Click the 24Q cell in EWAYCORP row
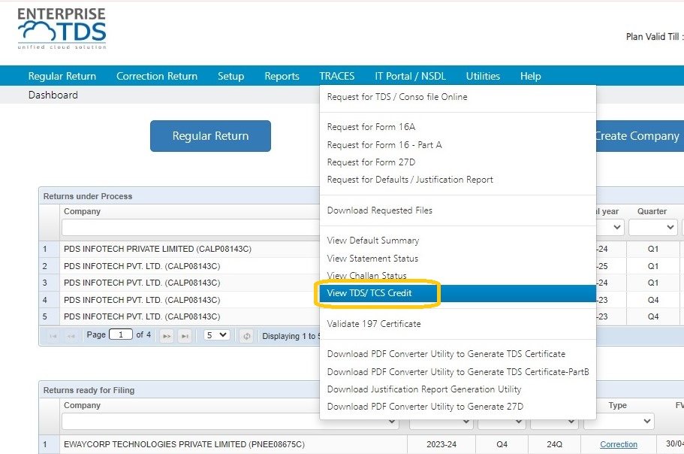Viewport: 684px width, 454px height. pyautogui.click(x=554, y=444)
